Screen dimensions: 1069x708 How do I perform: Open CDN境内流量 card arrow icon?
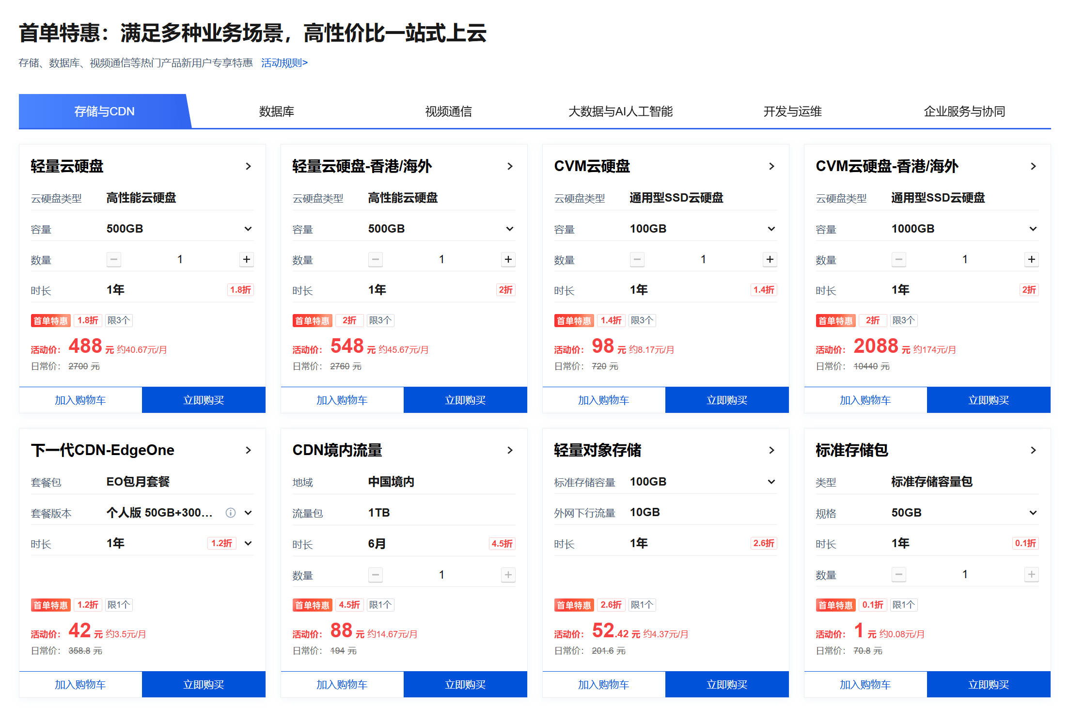pos(510,450)
